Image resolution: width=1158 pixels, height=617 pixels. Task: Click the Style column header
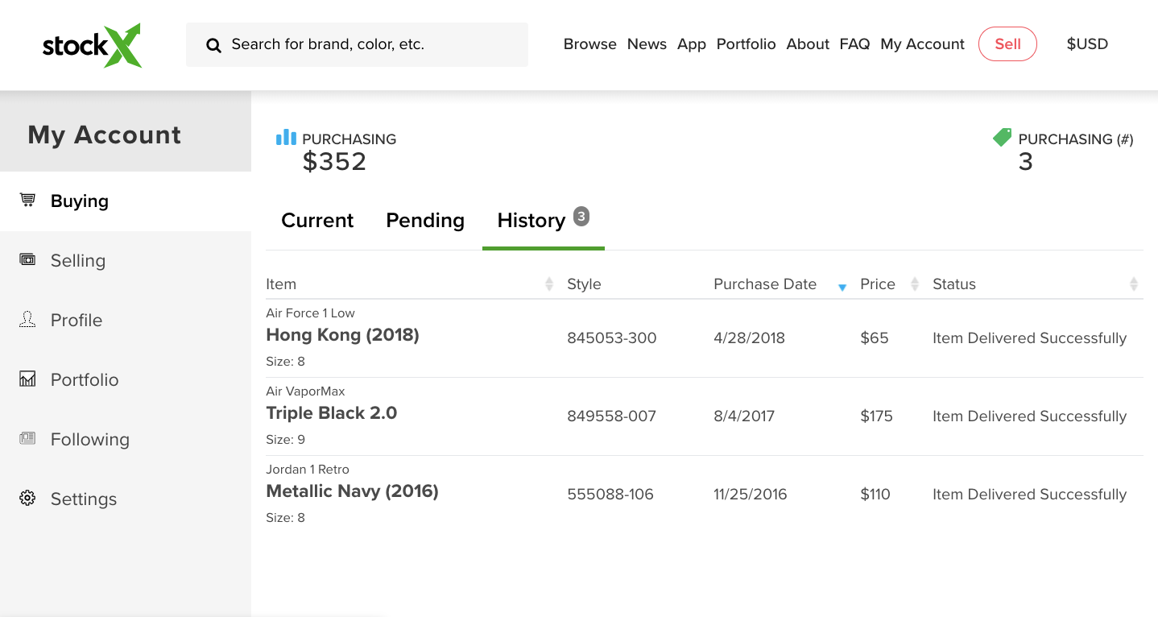[x=584, y=284]
